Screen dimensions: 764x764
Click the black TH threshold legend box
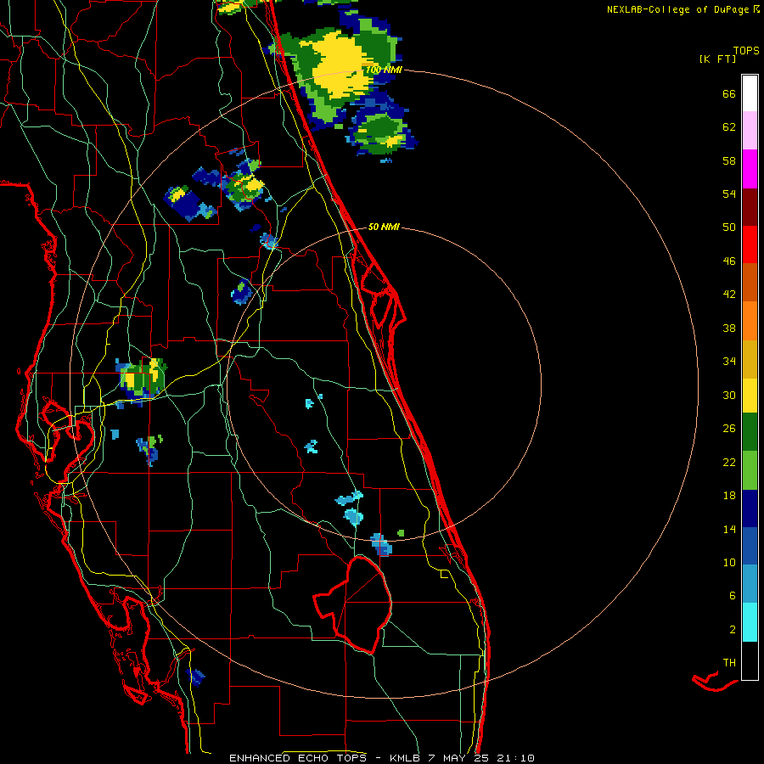(750, 660)
